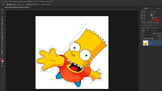Click the Selecionar e mascarar button
The height and width of the screenshot is (91, 162).
point(47,5)
